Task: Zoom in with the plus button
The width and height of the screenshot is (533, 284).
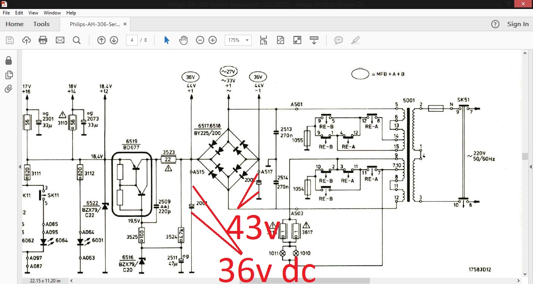Action: point(213,40)
